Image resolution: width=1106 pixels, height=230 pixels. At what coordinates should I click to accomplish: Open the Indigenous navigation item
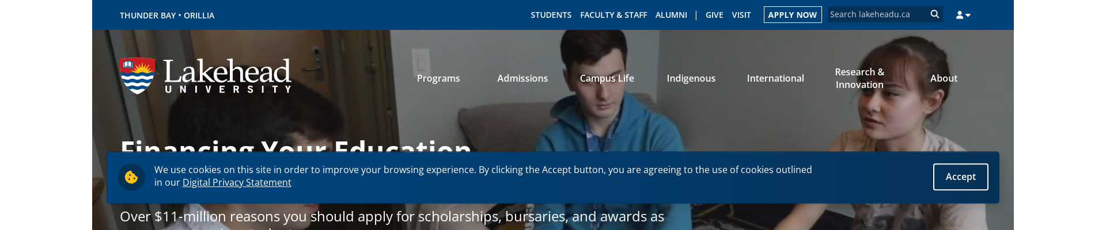691,78
